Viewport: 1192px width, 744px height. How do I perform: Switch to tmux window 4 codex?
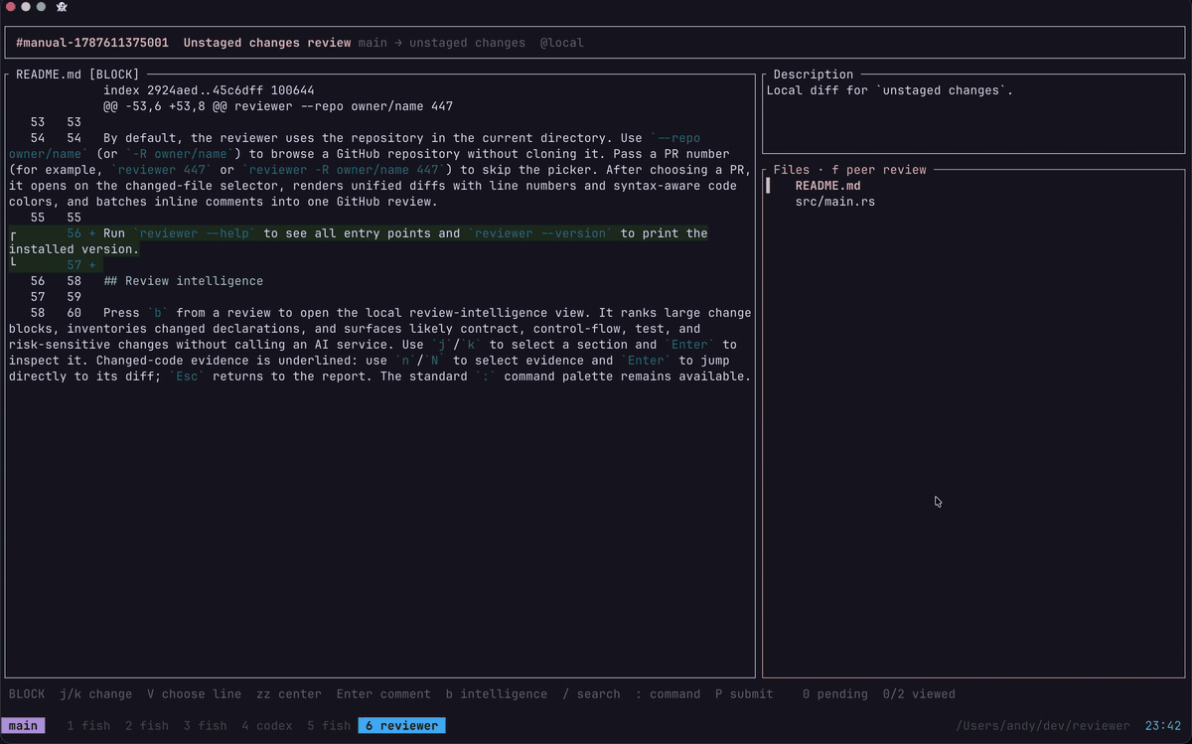(x=266, y=726)
